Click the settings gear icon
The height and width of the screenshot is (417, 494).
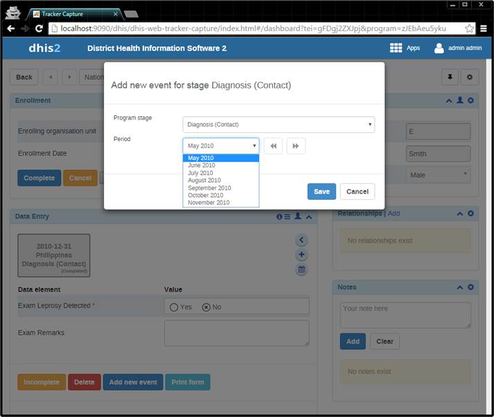pyautogui.click(x=470, y=77)
